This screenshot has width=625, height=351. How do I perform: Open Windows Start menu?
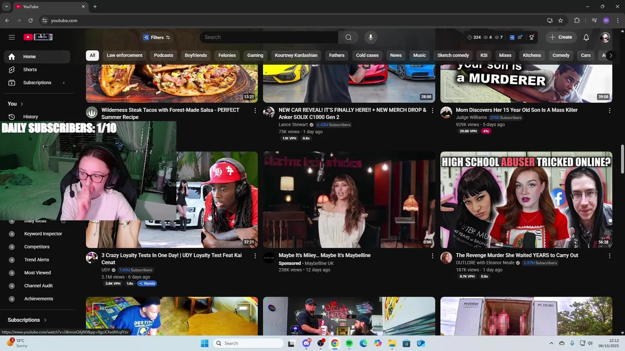pyautogui.click(x=205, y=343)
